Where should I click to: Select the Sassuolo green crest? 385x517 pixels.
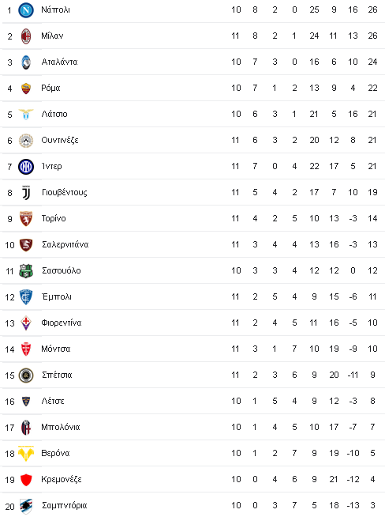pos(26,270)
